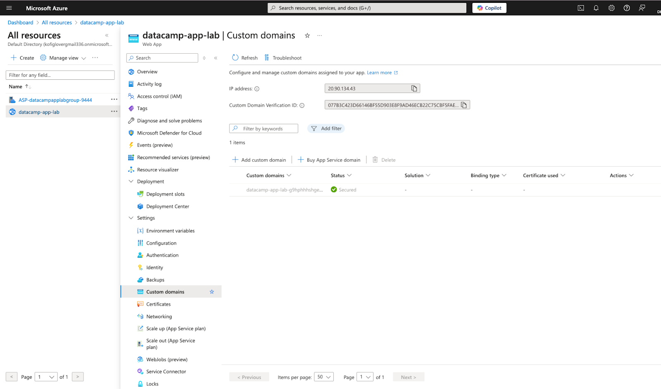The width and height of the screenshot is (661, 389).
Task: Open Certificates in Settings
Action: [x=158, y=304]
